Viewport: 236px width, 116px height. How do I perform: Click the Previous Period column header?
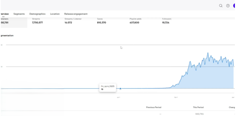154,107
